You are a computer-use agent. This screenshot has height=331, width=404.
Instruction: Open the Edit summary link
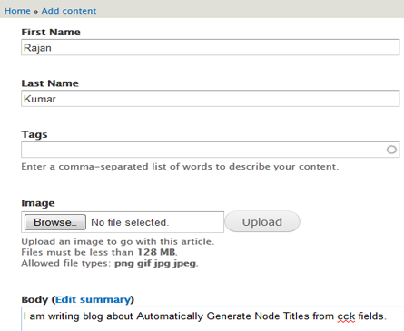(93, 299)
